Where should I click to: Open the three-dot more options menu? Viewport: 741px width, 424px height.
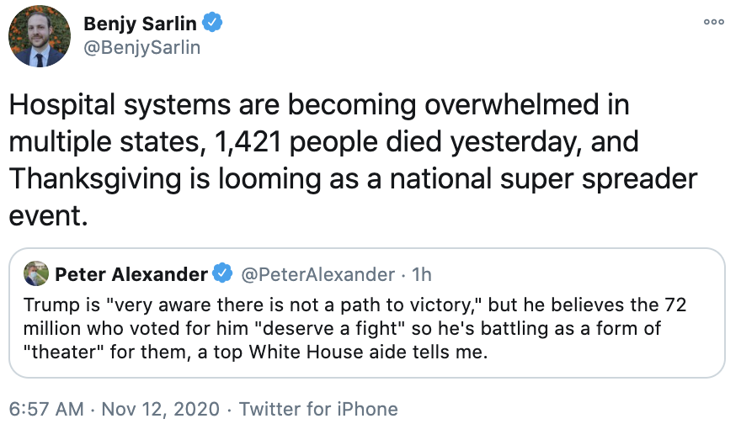pyautogui.click(x=713, y=21)
